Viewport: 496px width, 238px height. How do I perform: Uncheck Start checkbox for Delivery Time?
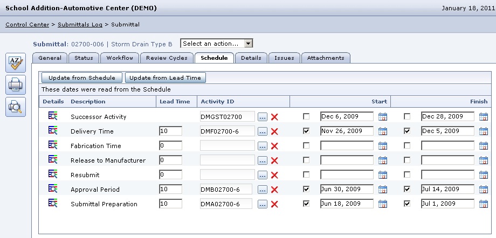[x=307, y=131]
